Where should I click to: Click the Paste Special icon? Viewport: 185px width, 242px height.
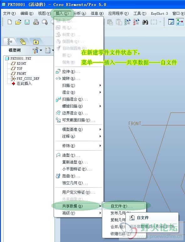(x=119, y=22)
